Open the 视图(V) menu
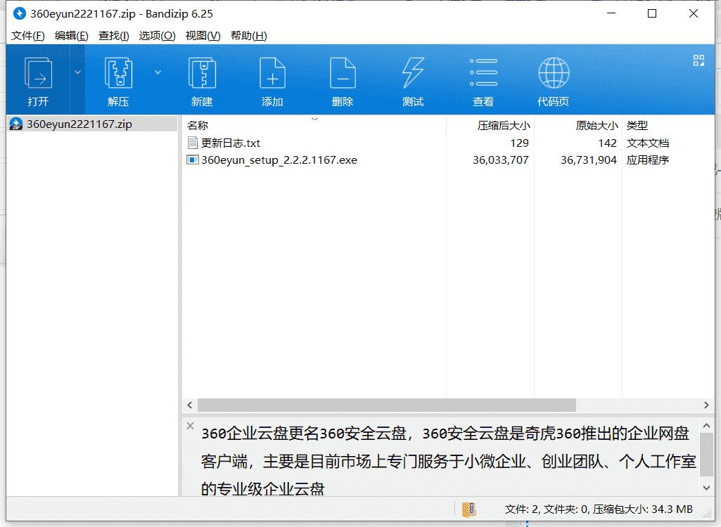This screenshot has height=527, width=721. click(203, 36)
